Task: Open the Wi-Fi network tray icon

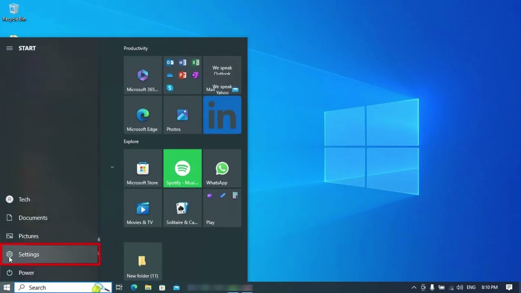Action: [x=451, y=287]
